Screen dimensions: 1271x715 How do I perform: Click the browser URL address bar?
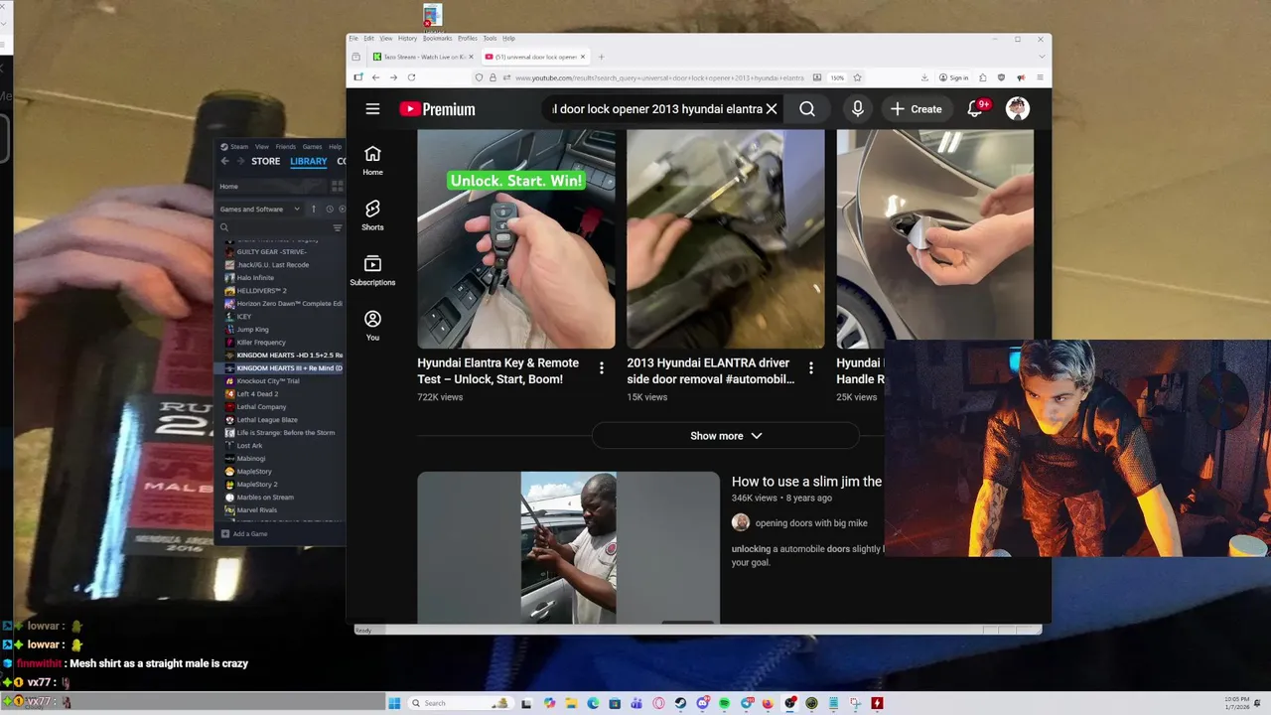tap(660, 77)
